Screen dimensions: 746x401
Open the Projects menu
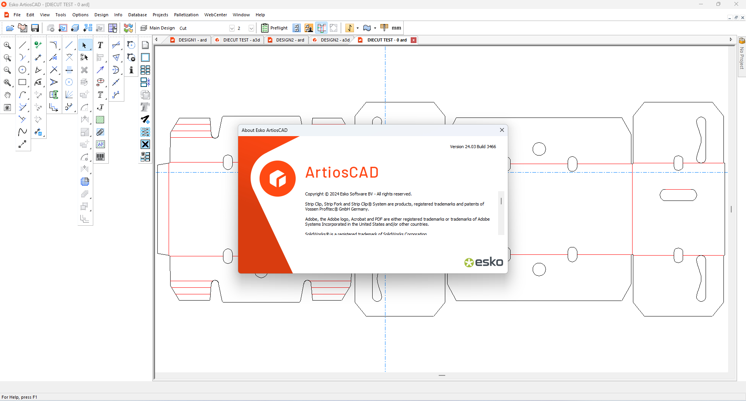click(x=160, y=15)
